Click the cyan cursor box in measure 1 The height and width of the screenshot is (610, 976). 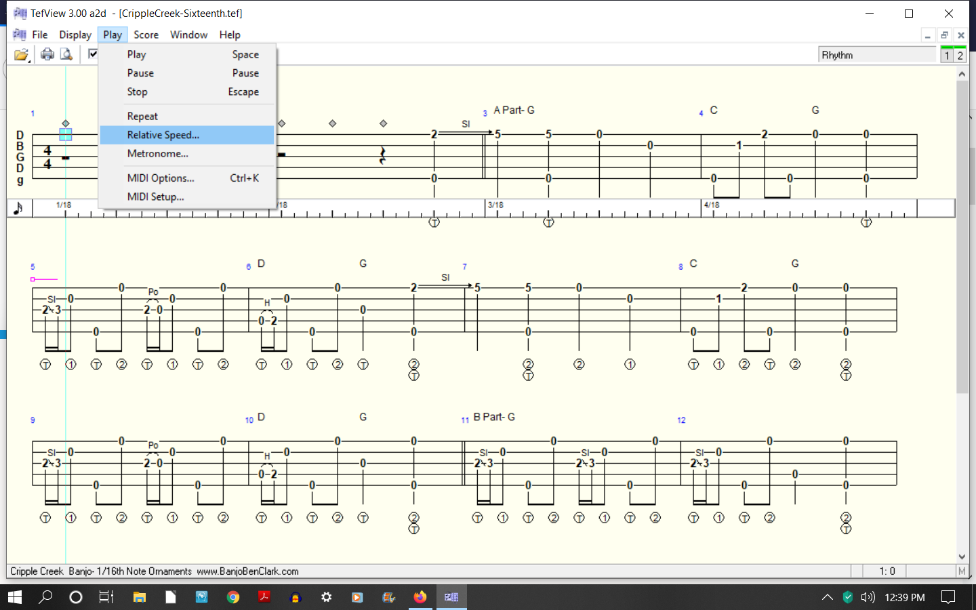click(x=65, y=134)
